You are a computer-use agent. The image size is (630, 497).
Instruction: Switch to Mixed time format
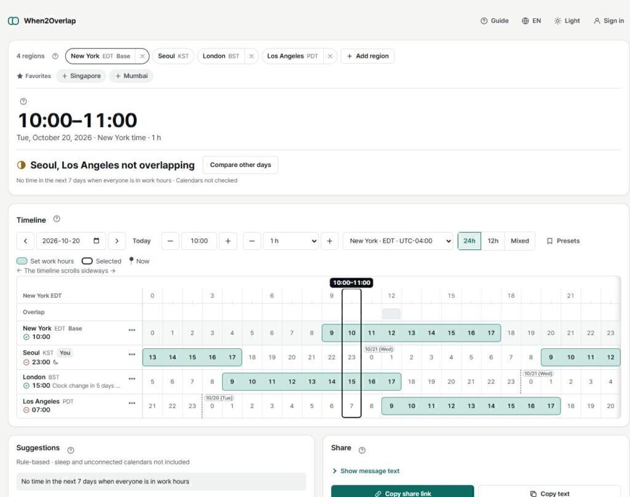519,241
